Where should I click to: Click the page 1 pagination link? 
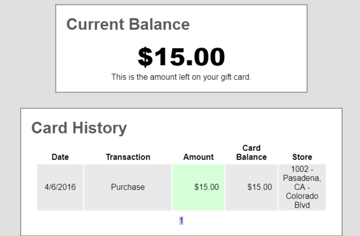click(x=181, y=221)
